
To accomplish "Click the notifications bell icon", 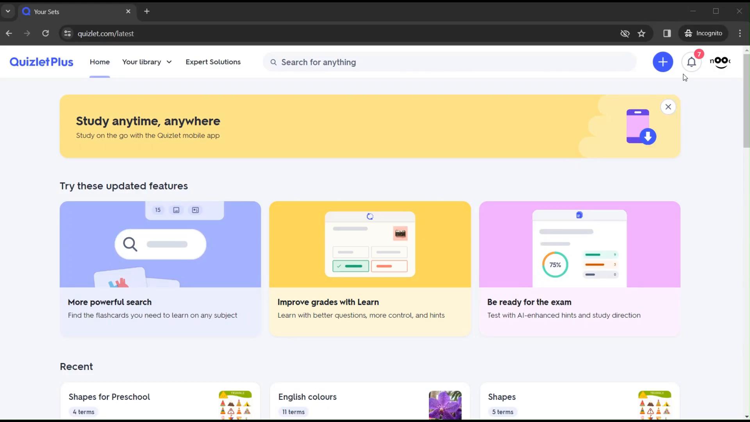I will [x=691, y=62].
